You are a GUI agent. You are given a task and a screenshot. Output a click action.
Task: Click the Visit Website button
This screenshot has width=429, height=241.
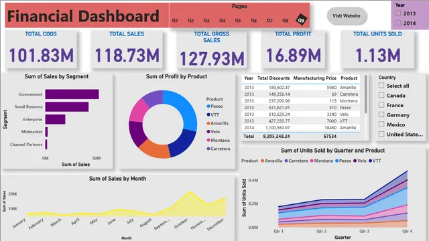click(x=347, y=16)
